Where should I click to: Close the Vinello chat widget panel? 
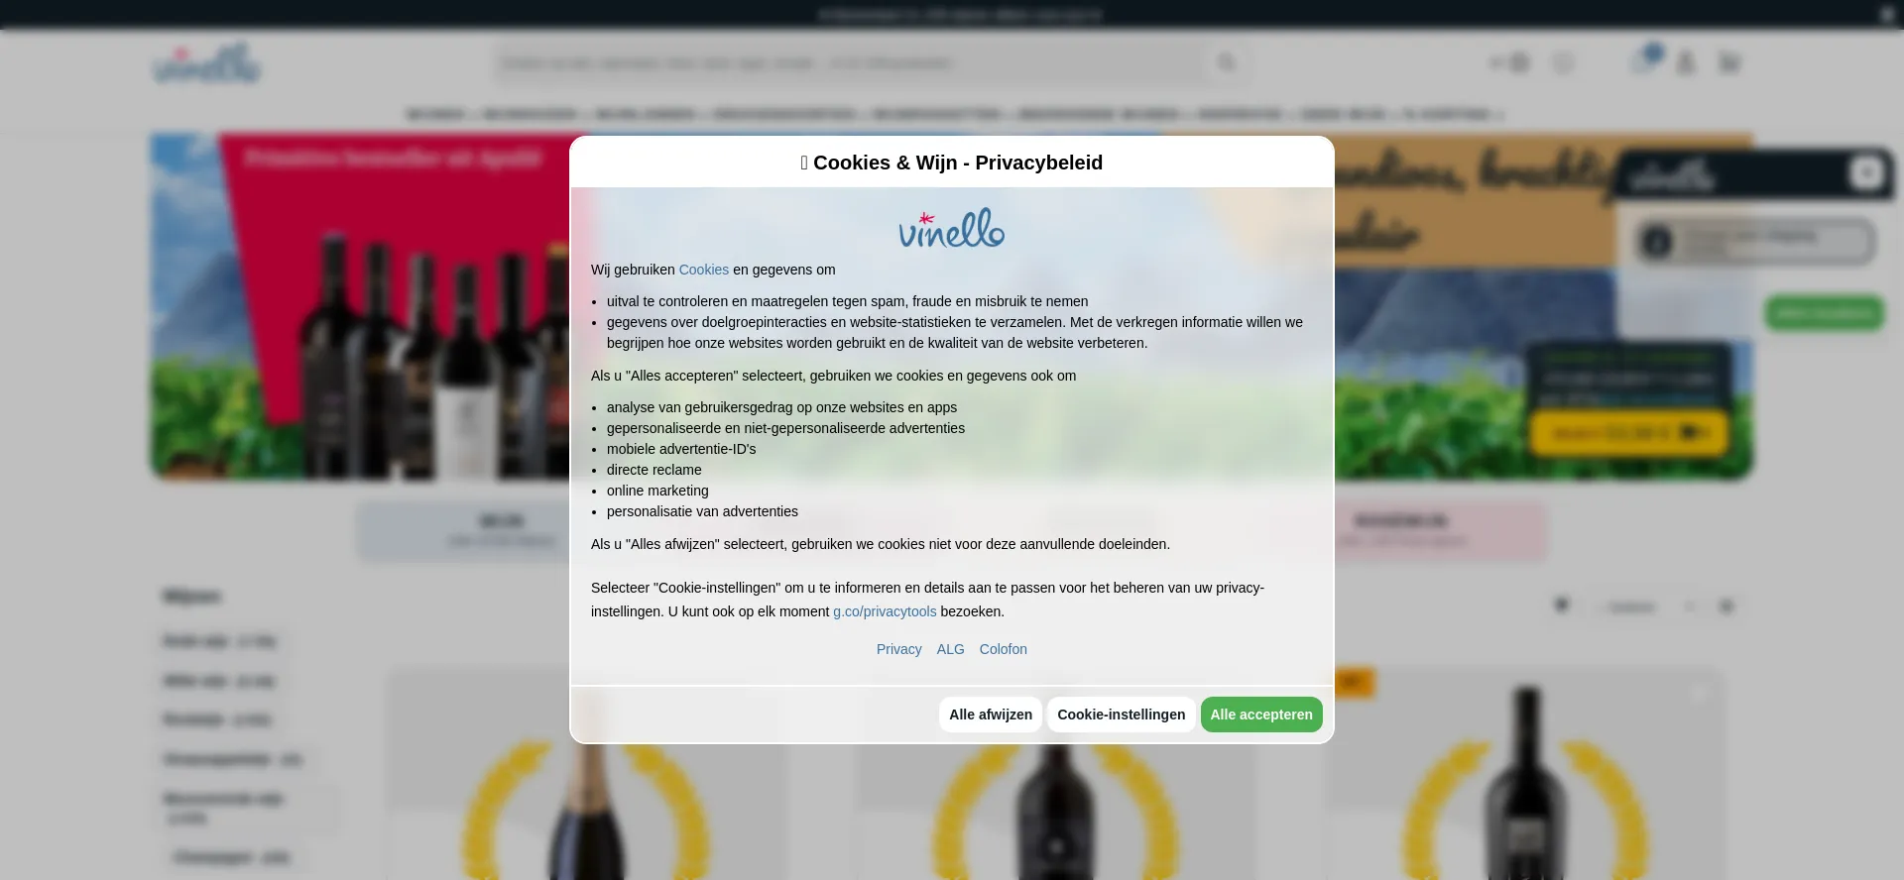[1866, 173]
